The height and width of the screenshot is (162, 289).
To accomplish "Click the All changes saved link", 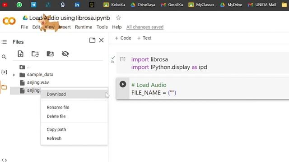I will pyautogui.click(x=145, y=27).
